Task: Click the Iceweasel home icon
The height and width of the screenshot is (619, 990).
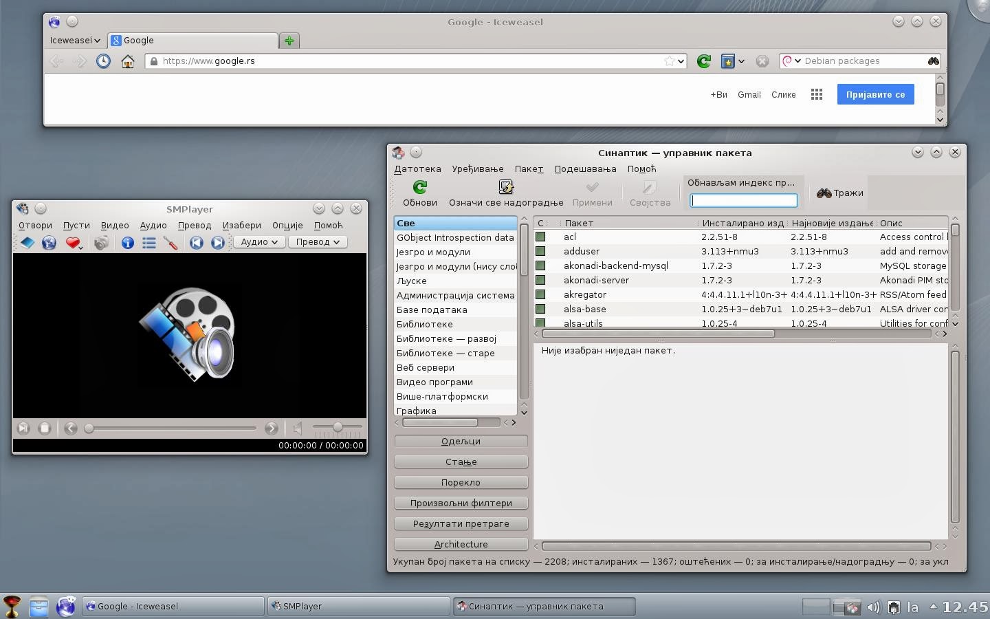Action: 128,61
